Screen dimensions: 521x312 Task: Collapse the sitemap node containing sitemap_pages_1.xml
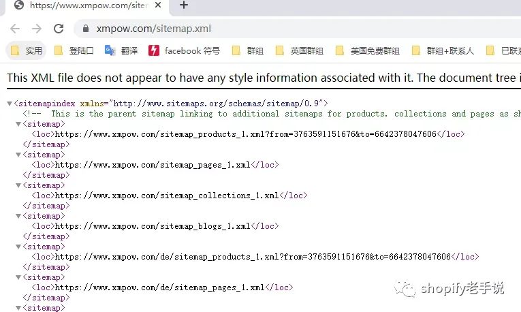18,155
